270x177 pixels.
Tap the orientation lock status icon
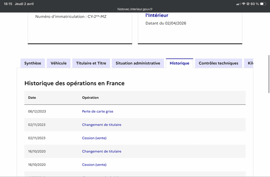click(248, 4)
